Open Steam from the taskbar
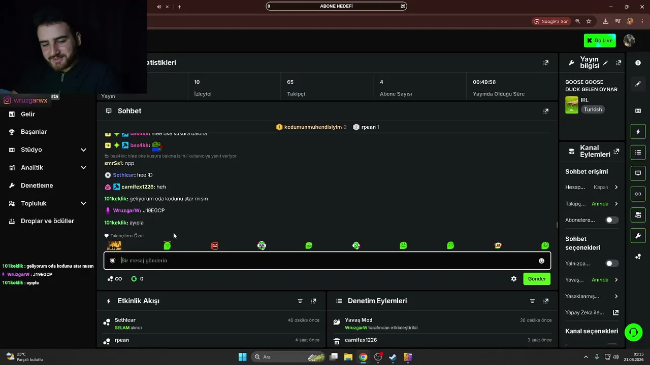The width and height of the screenshot is (650, 365). coord(393,357)
